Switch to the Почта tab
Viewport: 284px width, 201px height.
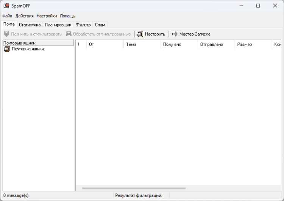[9, 24]
